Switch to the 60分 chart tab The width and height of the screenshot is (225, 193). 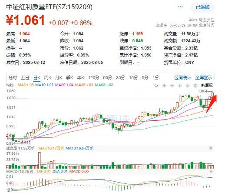[x=108, y=78]
